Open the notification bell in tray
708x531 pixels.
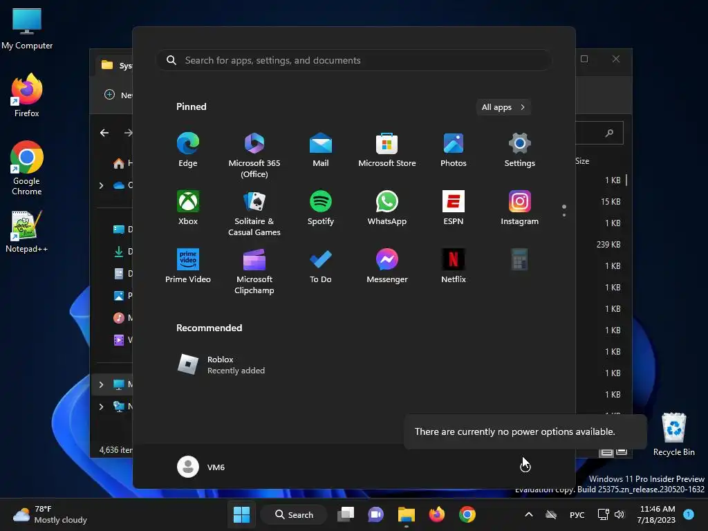(689, 514)
